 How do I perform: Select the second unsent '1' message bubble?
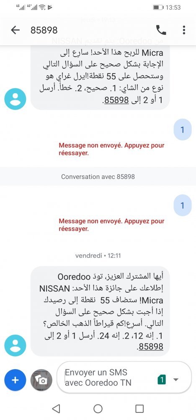(183, 205)
